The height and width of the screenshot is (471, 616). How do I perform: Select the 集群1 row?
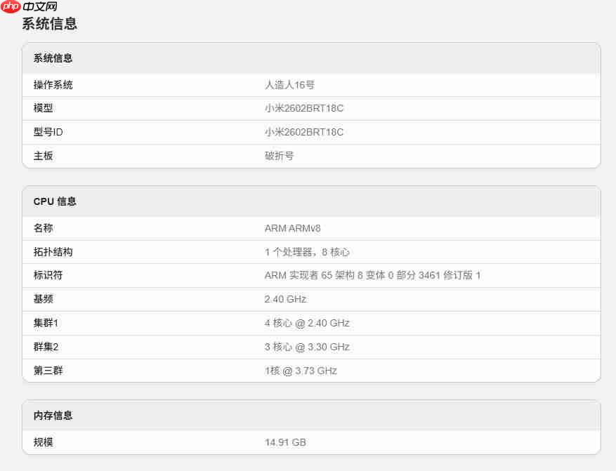click(x=308, y=323)
